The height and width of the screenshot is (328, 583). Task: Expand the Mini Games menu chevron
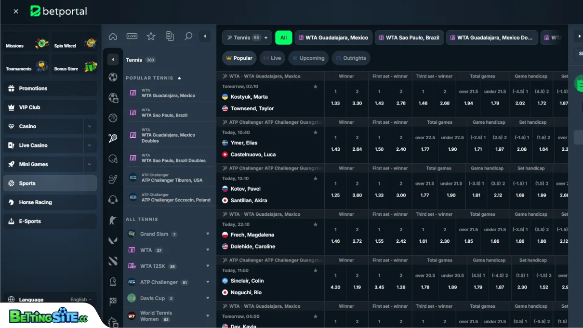click(90, 164)
